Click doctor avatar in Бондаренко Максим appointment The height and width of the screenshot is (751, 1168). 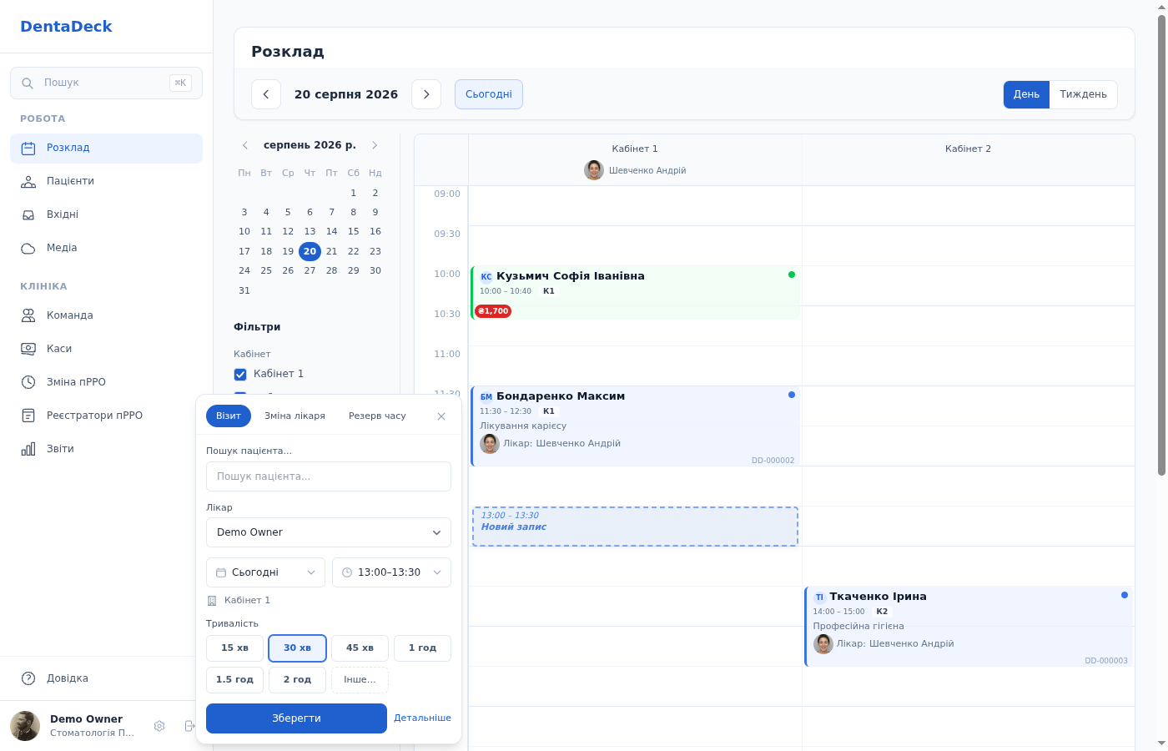click(490, 444)
